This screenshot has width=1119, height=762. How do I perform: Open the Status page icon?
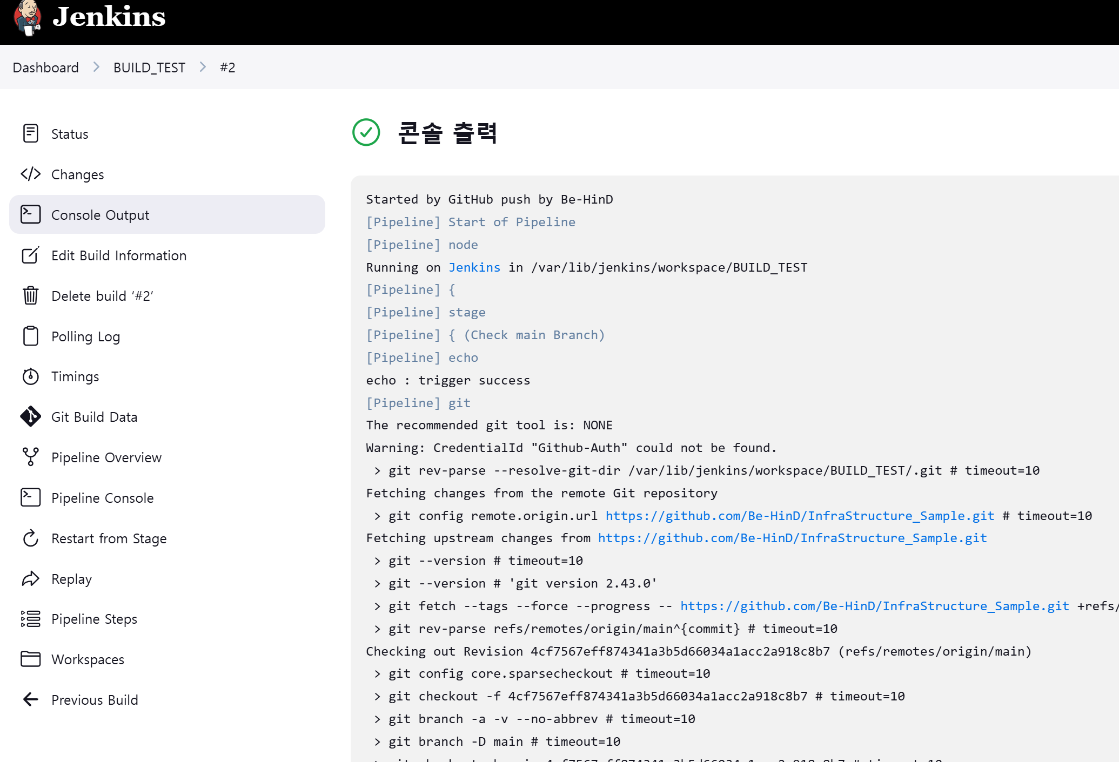(31, 133)
